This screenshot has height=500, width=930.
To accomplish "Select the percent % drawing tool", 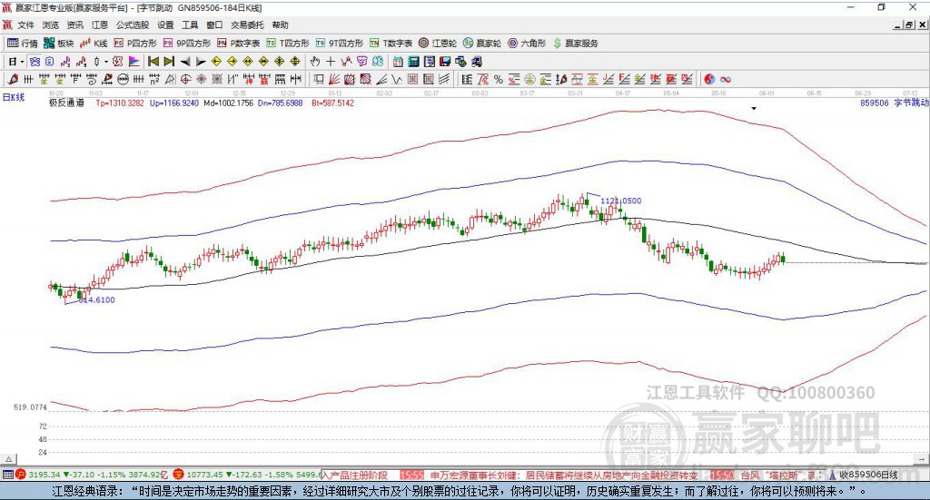I will click(x=499, y=79).
